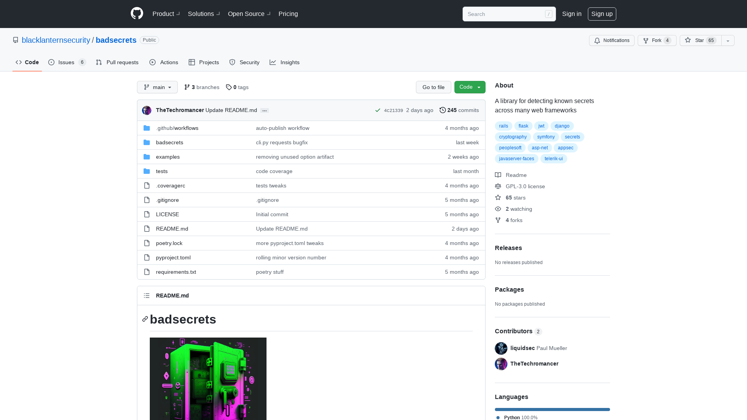Viewport: 747px width, 420px height.
Task: Select the Security tab
Action: (x=244, y=62)
